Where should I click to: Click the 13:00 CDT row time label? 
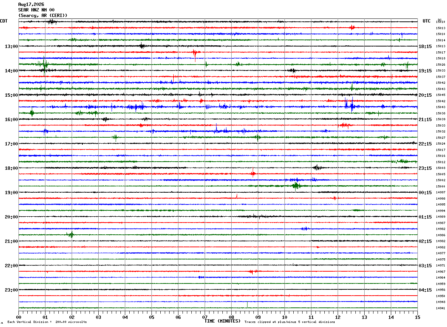pyautogui.click(x=11, y=46)
